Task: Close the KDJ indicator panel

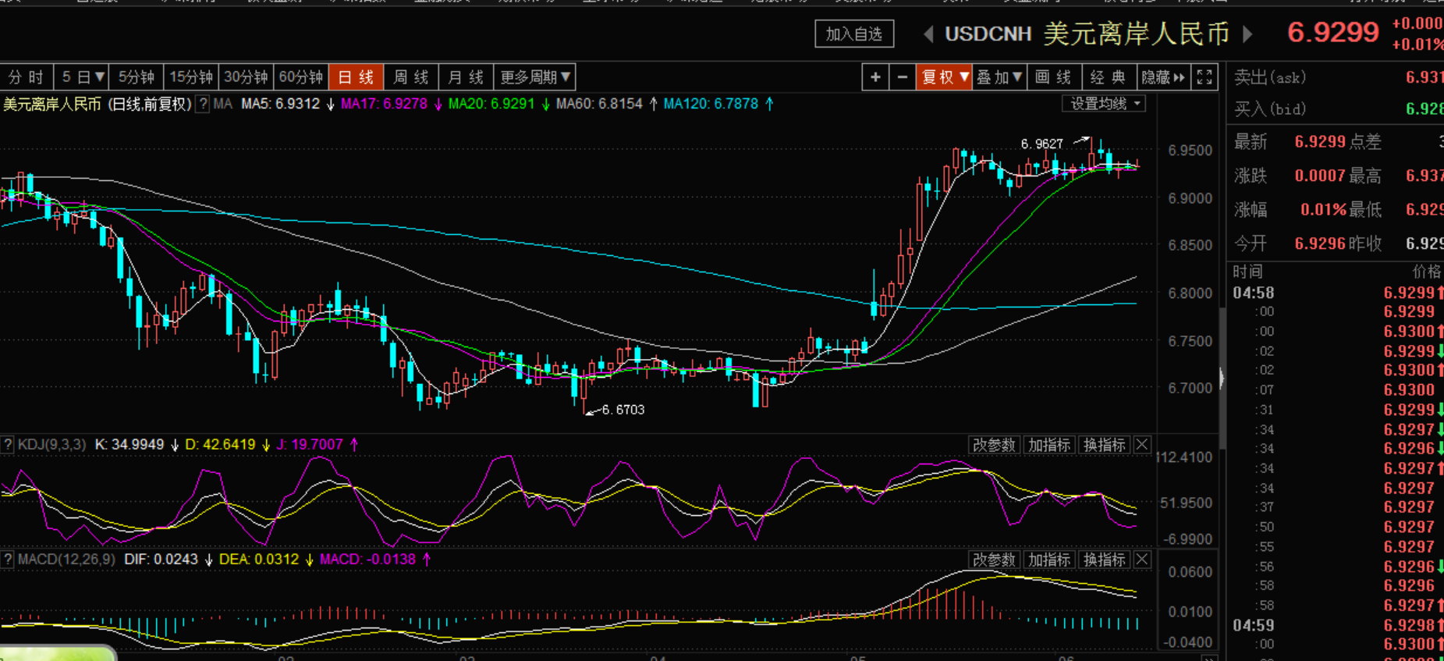Action: coord(1142,445)
